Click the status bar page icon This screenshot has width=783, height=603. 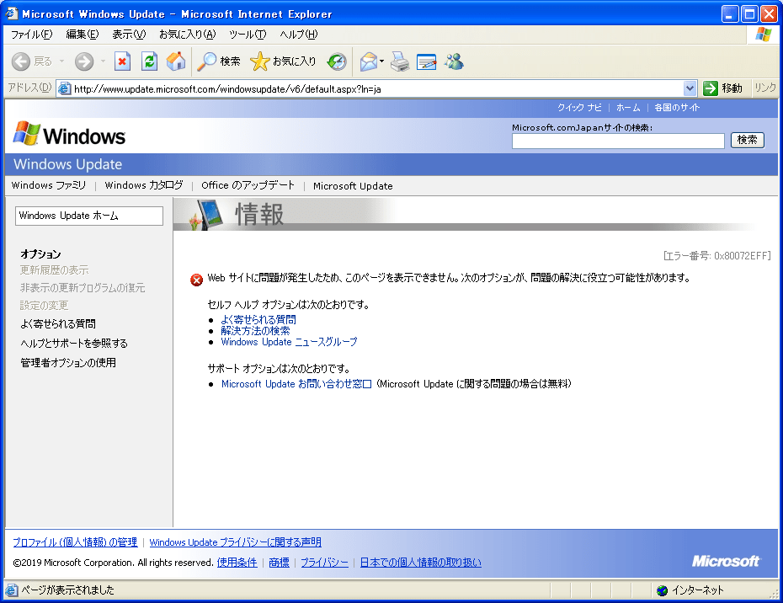click(x=12, y=590)
